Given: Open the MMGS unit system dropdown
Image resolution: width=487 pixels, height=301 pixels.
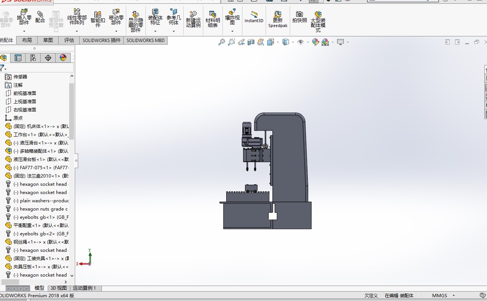Looking at the screenshot, I should click(x=443, y=295).
